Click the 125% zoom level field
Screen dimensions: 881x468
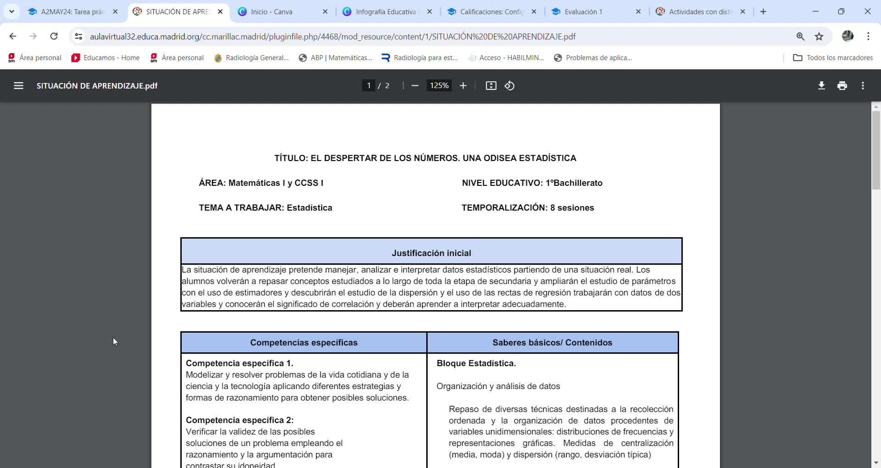coord(439,86)
